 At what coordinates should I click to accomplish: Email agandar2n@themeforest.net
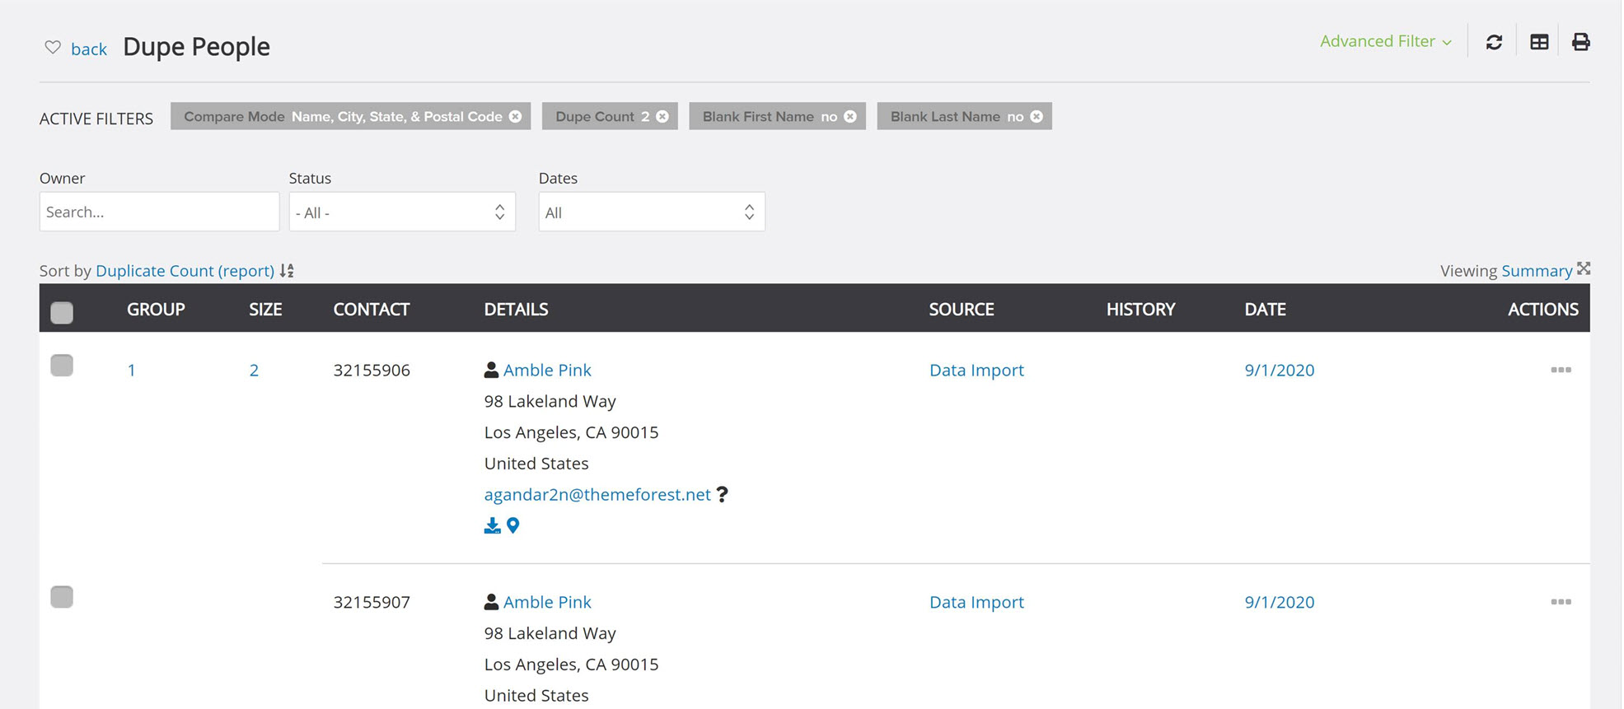(x=597, y=494)
